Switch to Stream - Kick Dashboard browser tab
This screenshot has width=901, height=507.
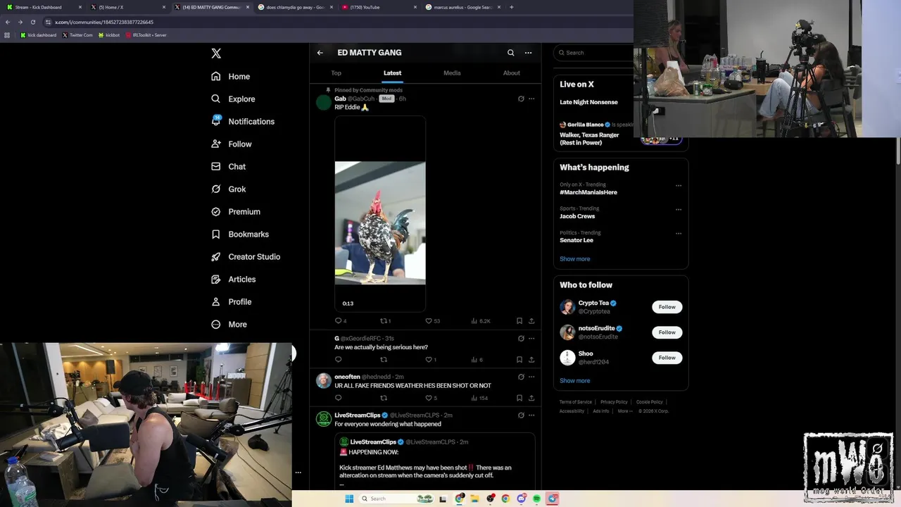tap(42, 7)
